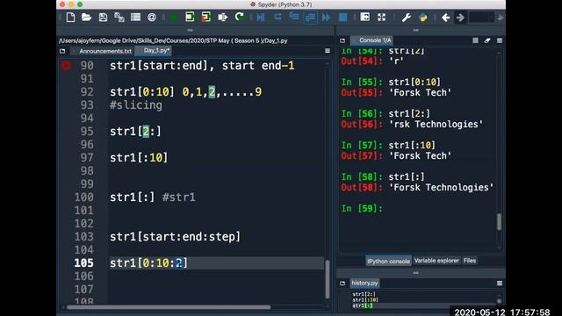Viewport: 562px width, 316px height.
Task: Switch to the IPython console tab
Action: 388,261
